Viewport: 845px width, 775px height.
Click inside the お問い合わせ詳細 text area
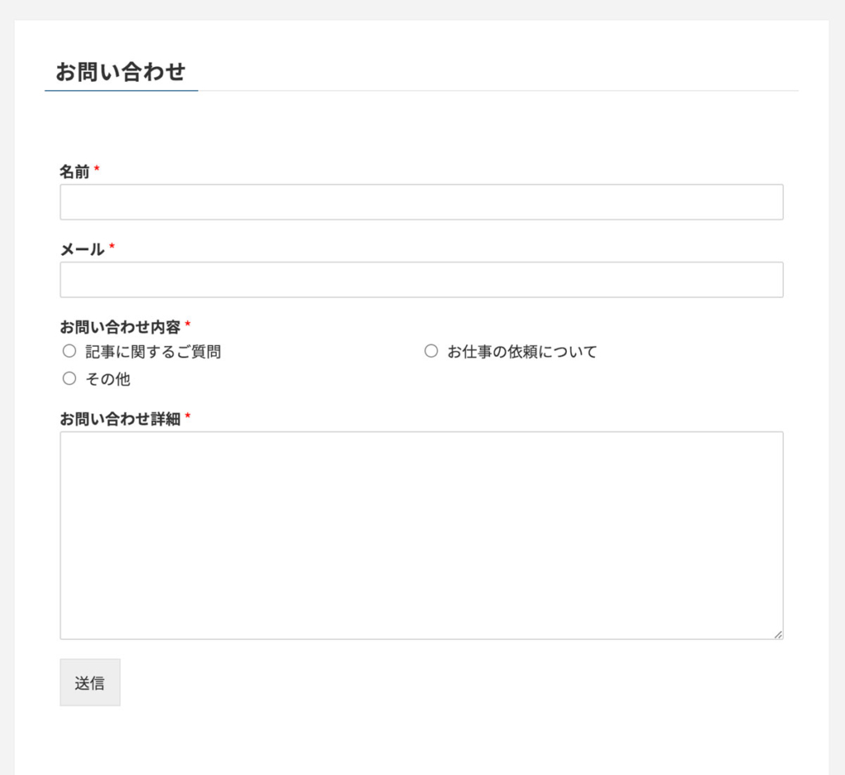click(x=422, y=535)
